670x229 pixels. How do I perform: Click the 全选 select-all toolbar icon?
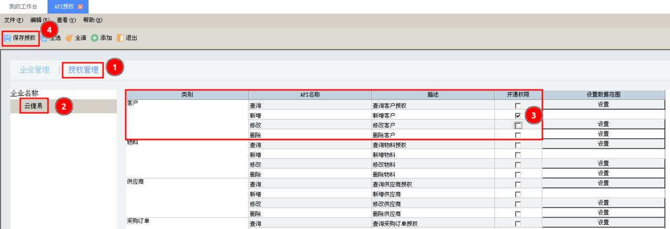pyautogui.click(x=44, y=38)
